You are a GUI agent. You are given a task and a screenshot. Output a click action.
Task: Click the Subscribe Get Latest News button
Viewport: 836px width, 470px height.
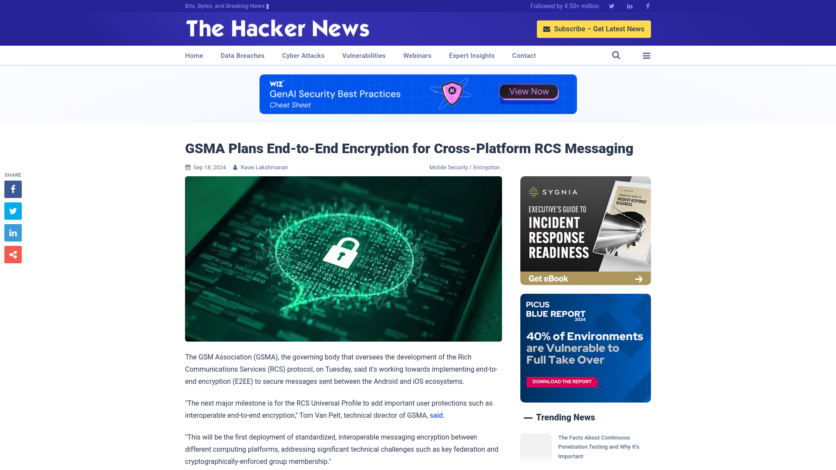point(594,29)
